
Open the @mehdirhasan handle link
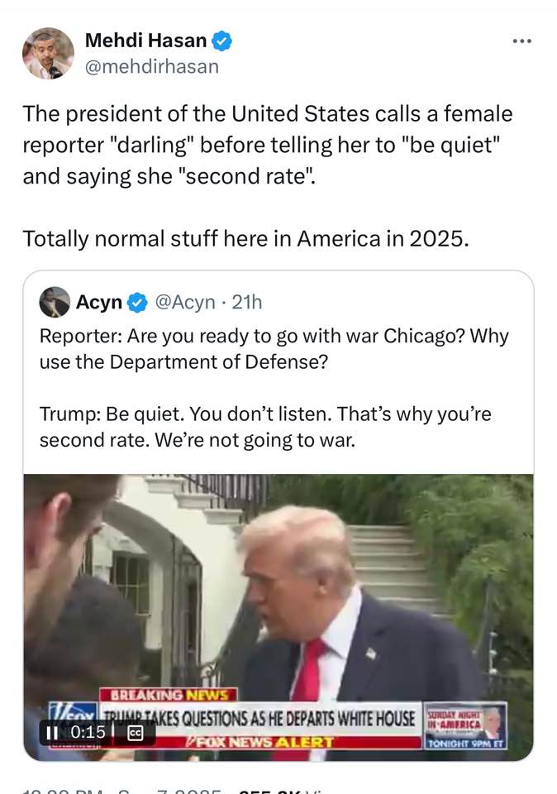(x=152, y=66)
